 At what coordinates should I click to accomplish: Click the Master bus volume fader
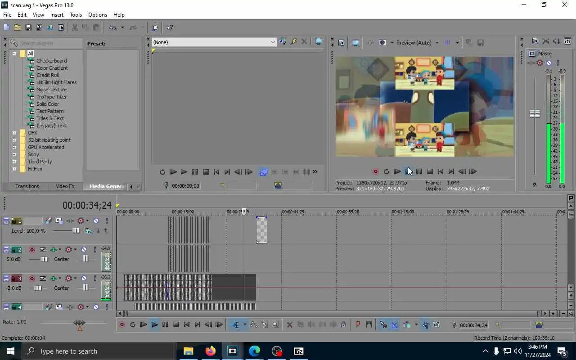(535, 114)
